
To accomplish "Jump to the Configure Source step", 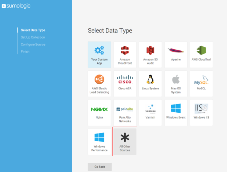I will pyautogui.click(x=33, y=45).
